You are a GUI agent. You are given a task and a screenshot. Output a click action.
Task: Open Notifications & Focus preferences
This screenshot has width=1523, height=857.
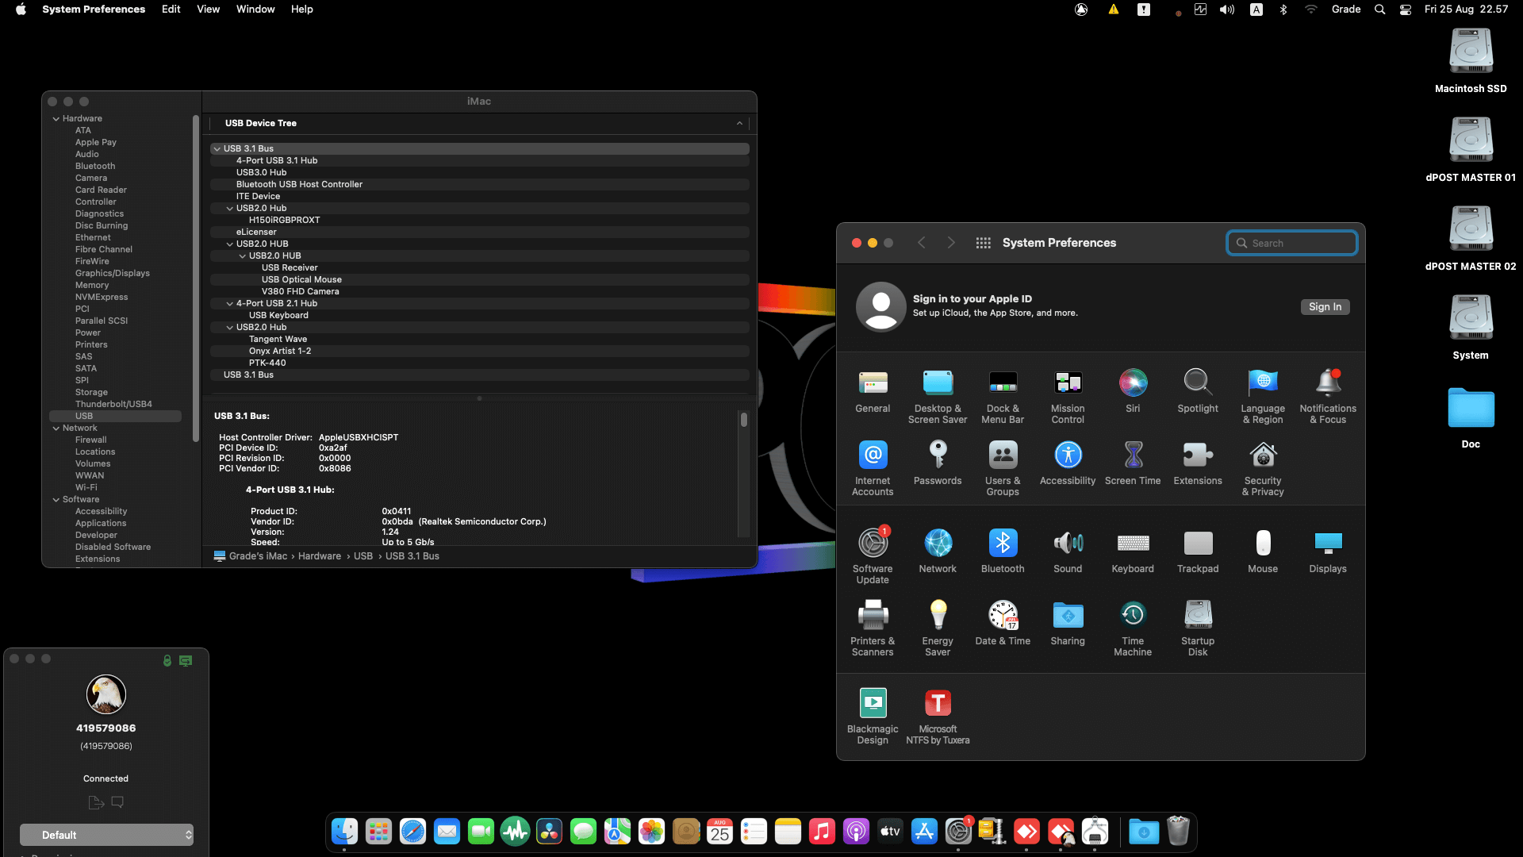[x=1328, y=396]
